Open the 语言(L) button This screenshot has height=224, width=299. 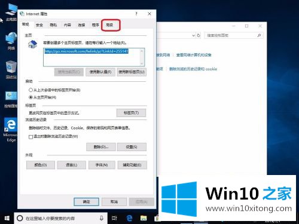[x=71, y=165]
